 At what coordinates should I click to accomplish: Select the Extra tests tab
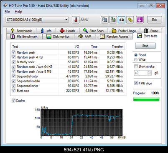147,36
